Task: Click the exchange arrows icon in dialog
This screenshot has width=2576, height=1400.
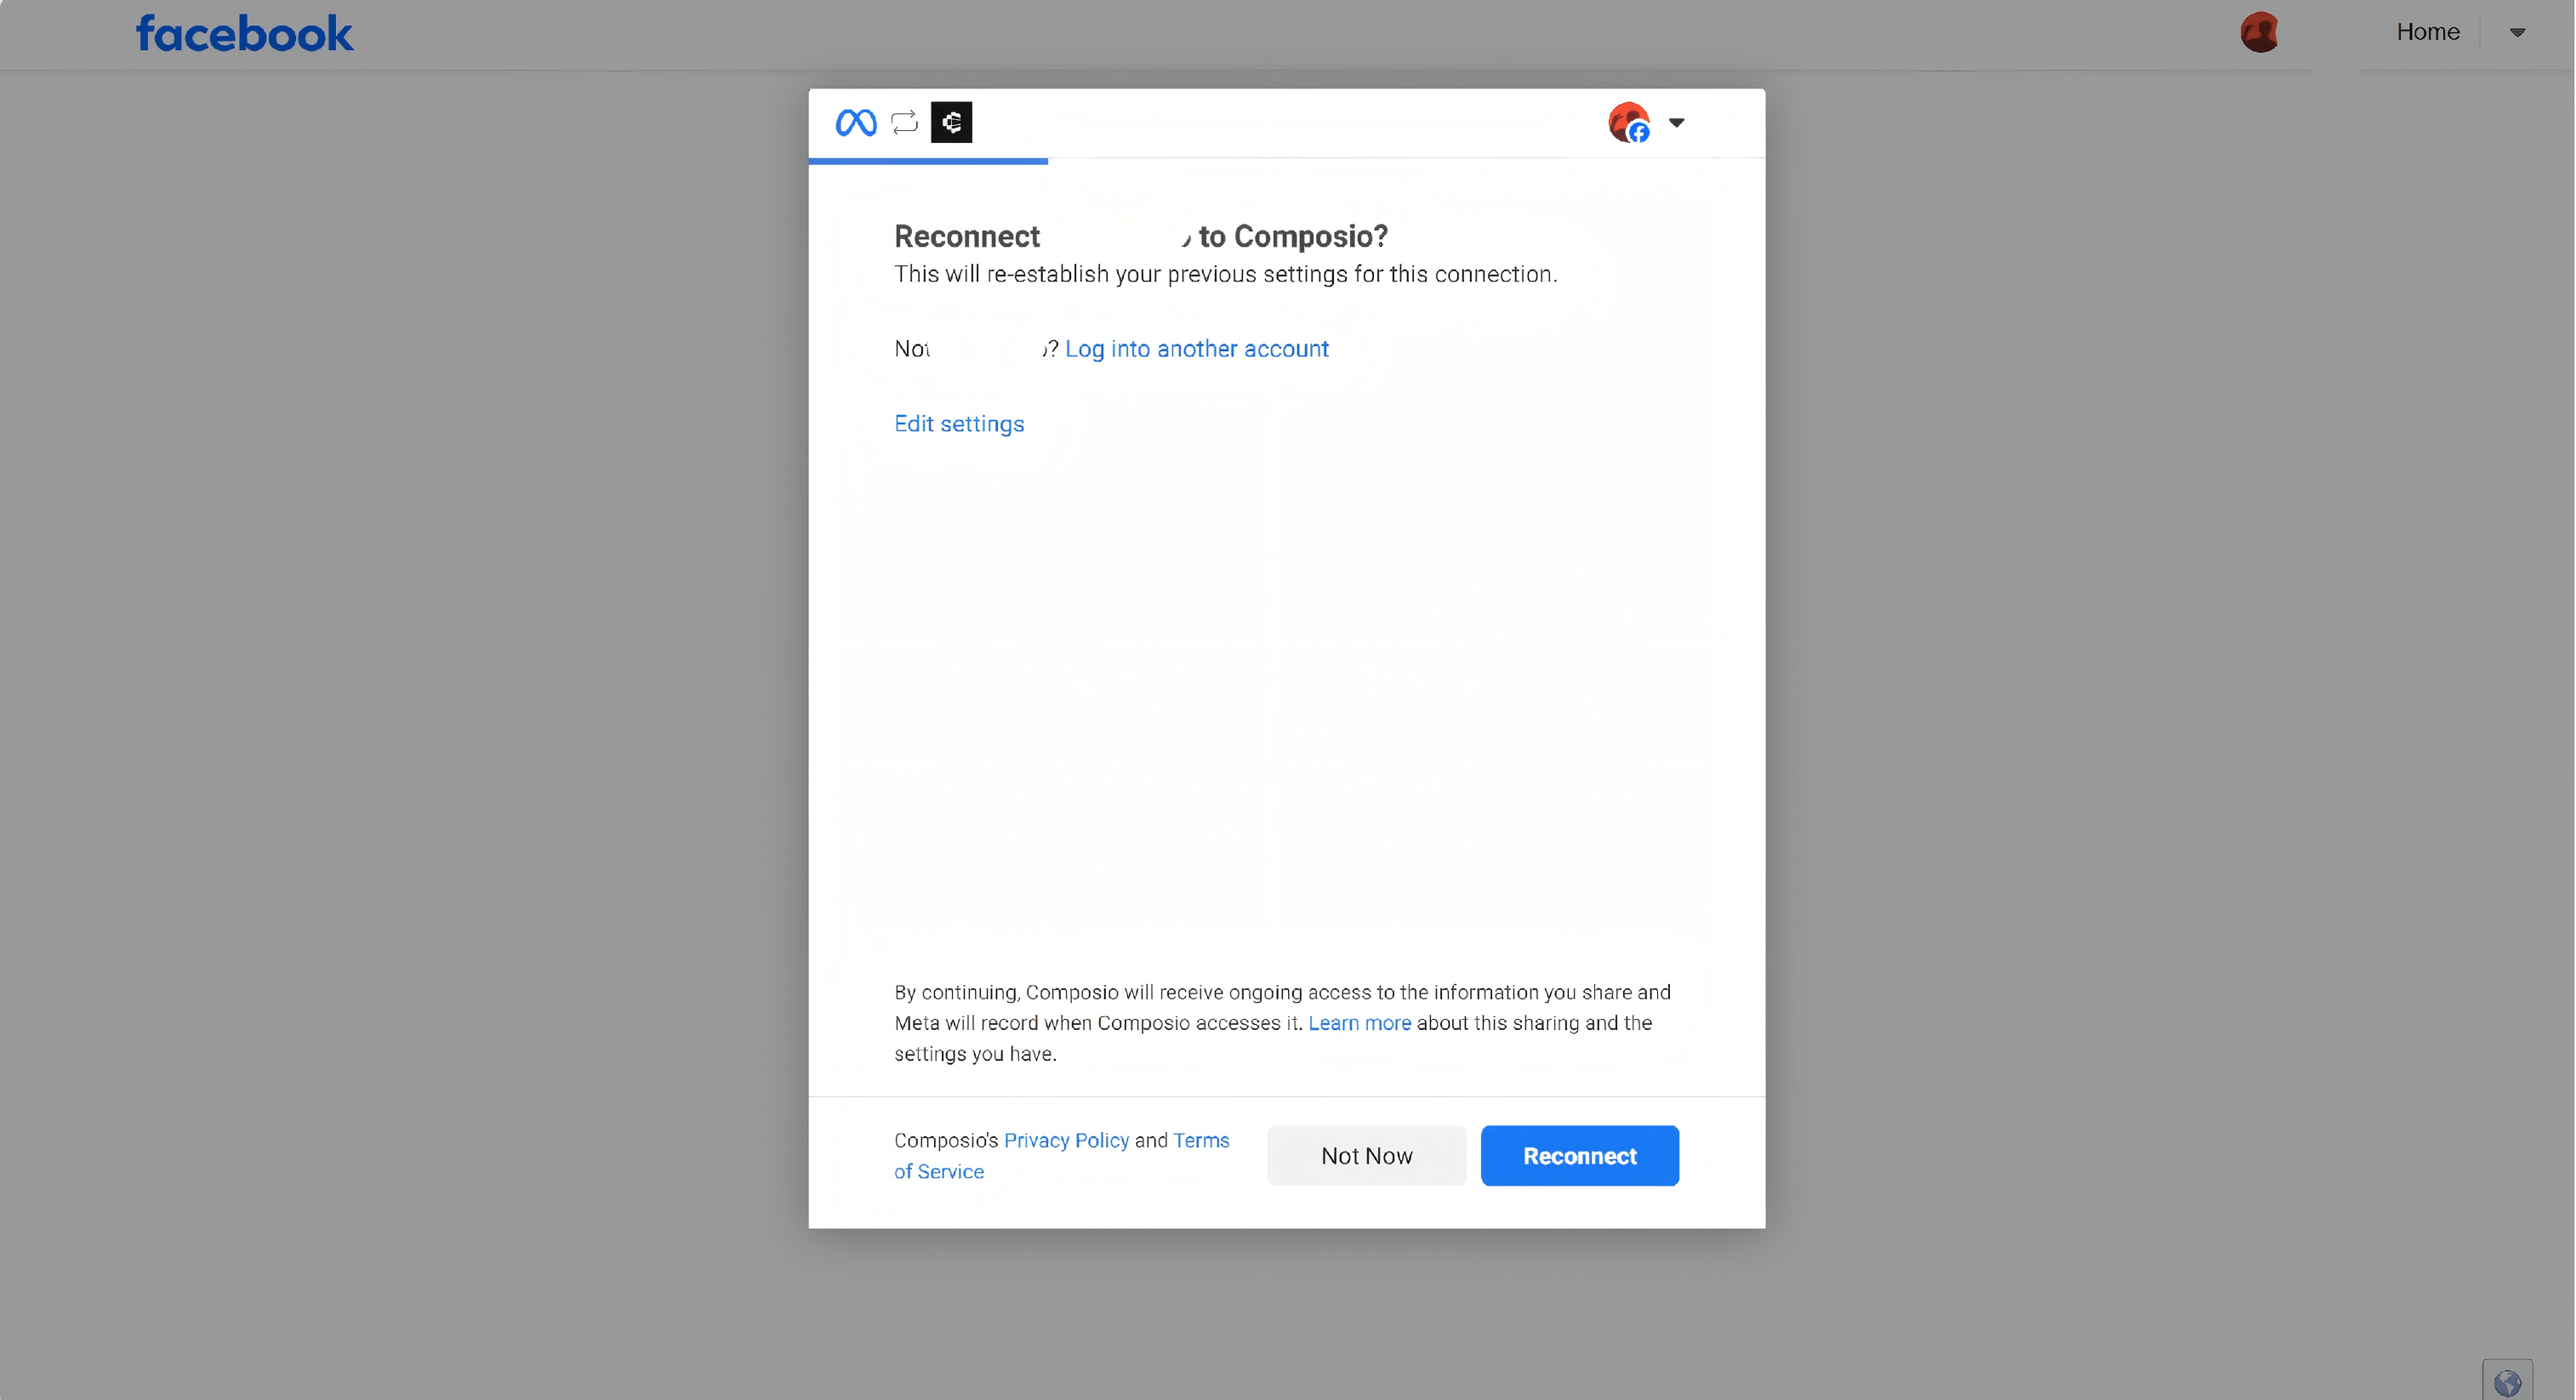Action: [x=904, y=123]
